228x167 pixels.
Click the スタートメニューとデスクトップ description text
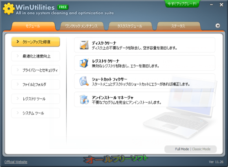(141, 84)
